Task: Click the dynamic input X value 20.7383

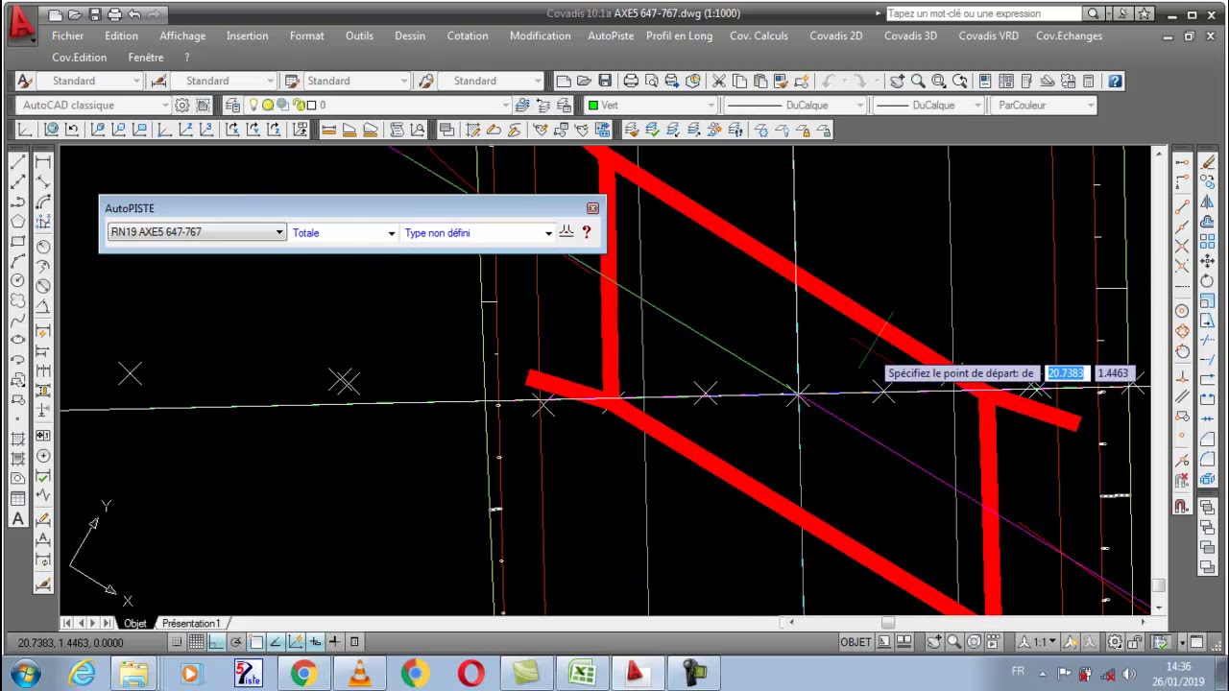Action: point(1066,373)
